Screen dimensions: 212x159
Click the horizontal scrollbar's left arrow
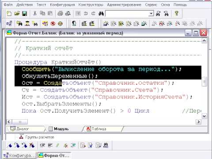9,122
